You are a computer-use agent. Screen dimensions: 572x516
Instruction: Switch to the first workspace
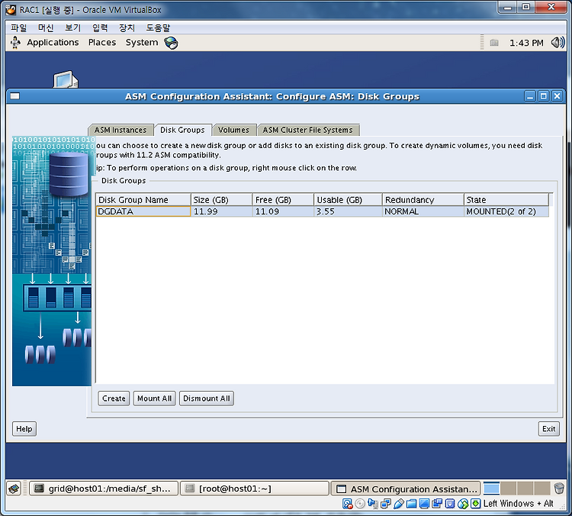coord(491,489)
